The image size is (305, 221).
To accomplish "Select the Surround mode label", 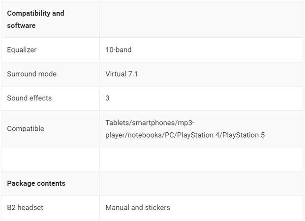I will [x=31, y=74].
